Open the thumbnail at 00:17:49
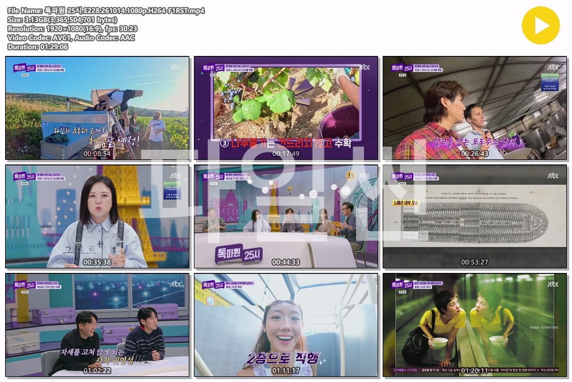This screenshot has height=382, width=572. point(286,108)
